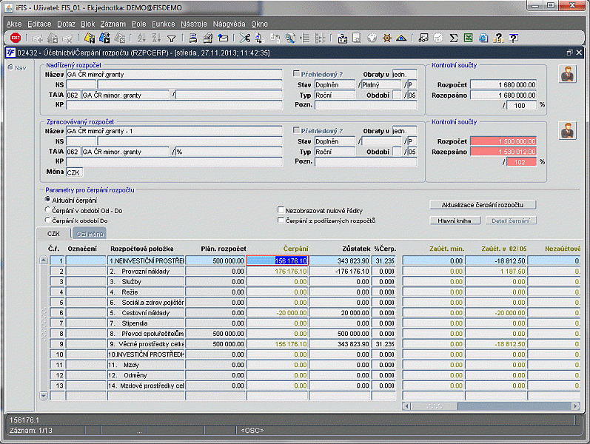
Task: Click the Hlavní kniha button
Action: click(x=455, y=221)
